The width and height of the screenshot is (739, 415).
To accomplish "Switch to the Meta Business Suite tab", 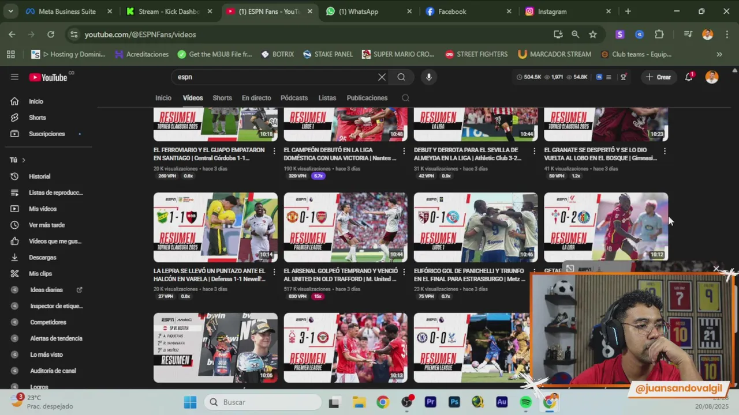I will click(69, 12).
